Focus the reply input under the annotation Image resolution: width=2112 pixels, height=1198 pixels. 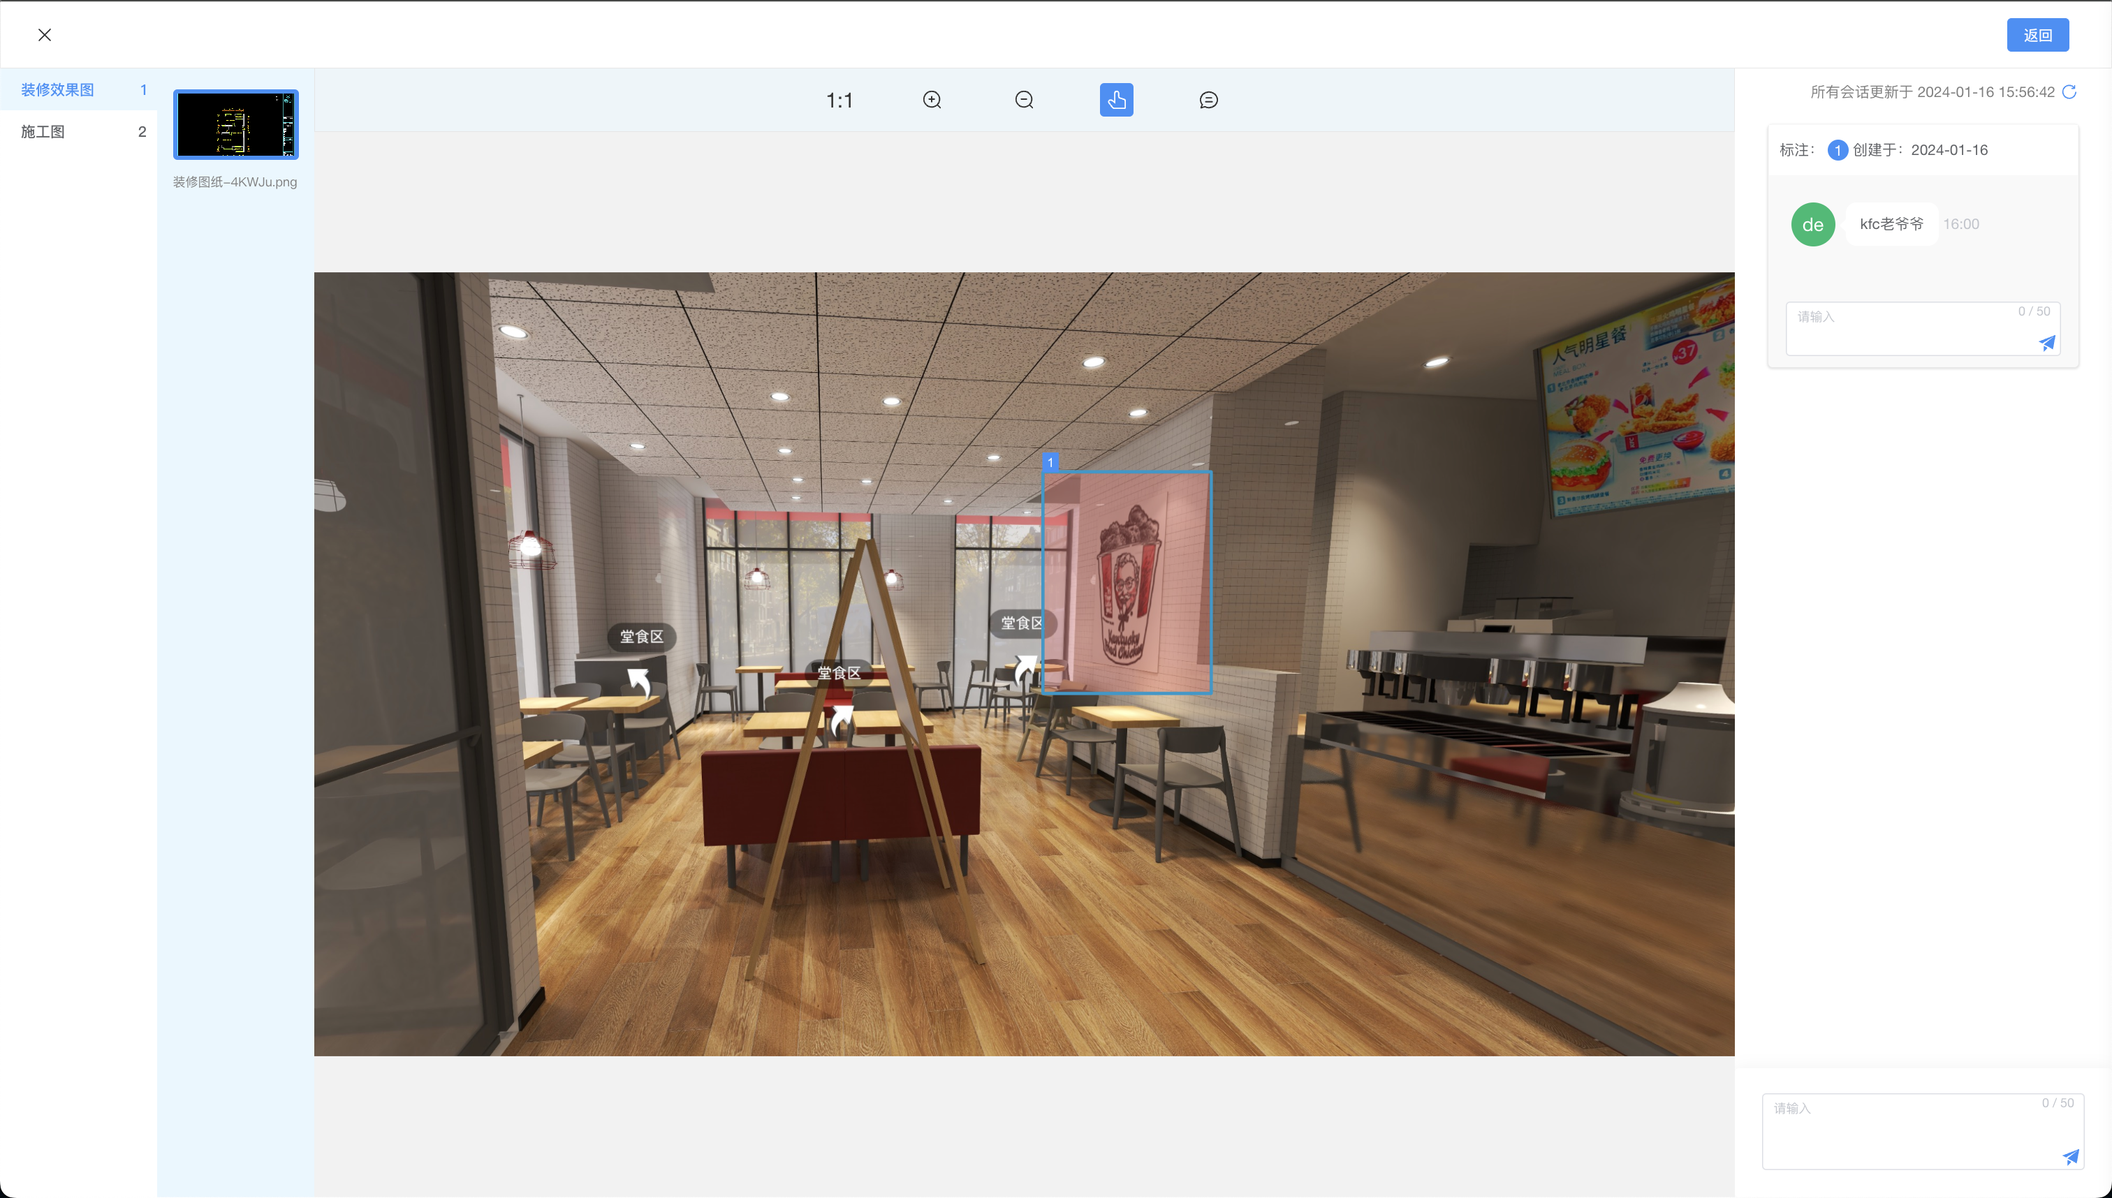tap(1922, 328)
